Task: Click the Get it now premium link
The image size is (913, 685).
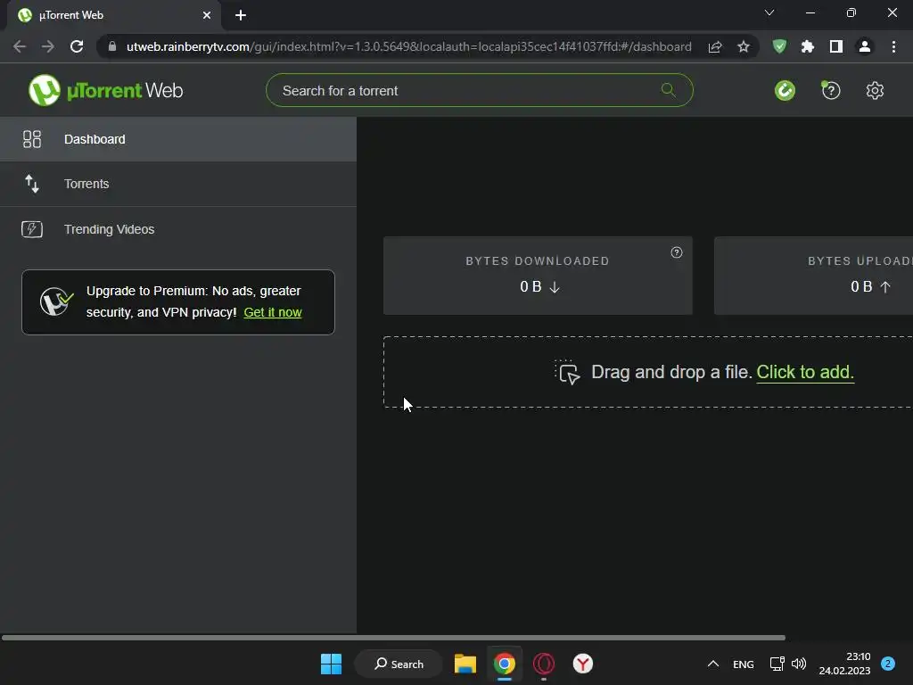Action: 273,312
